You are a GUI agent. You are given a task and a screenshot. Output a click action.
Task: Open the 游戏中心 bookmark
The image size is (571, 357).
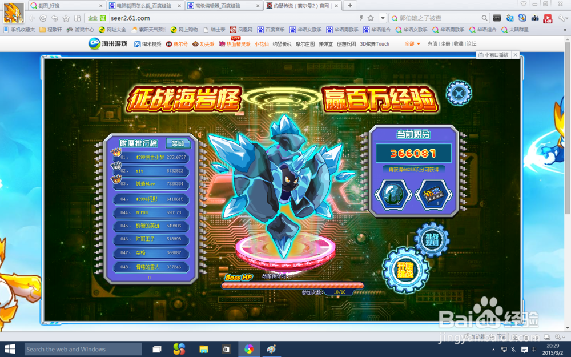click(x=80, y=30)
